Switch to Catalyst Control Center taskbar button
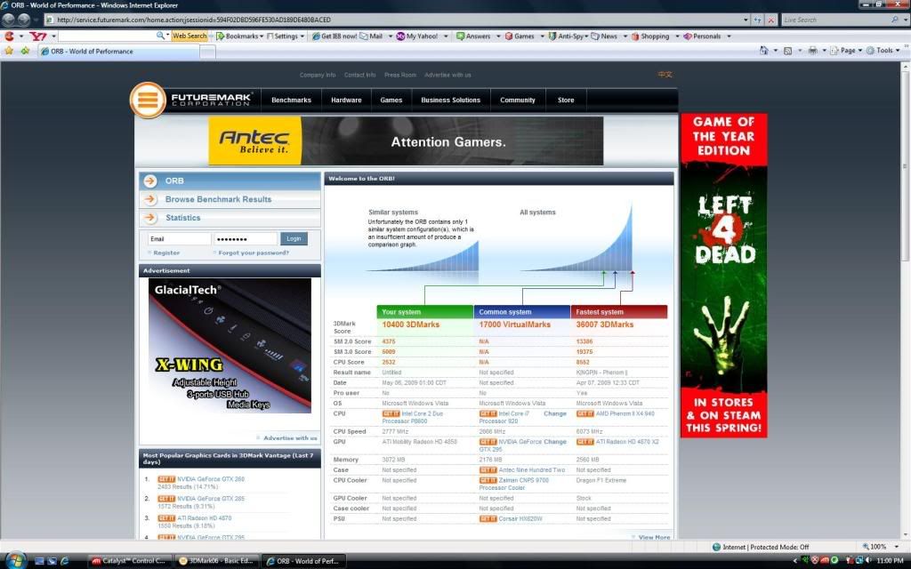 130,561
